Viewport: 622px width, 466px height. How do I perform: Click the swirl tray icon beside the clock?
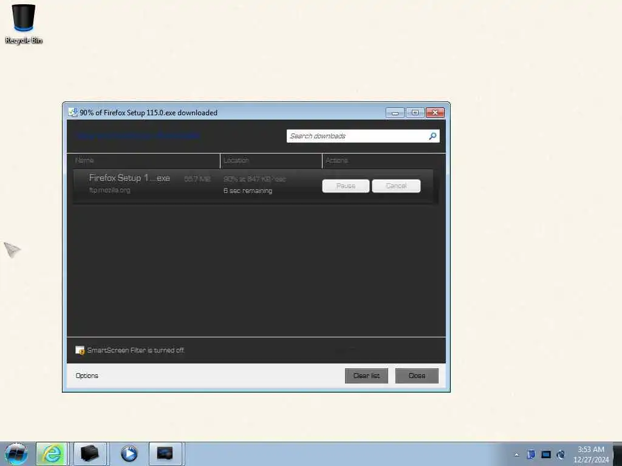point(561,454)
